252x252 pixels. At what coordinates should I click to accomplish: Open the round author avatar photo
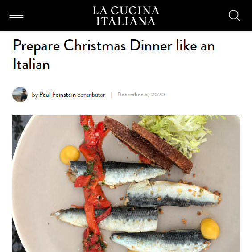click(x=20, y=95)
